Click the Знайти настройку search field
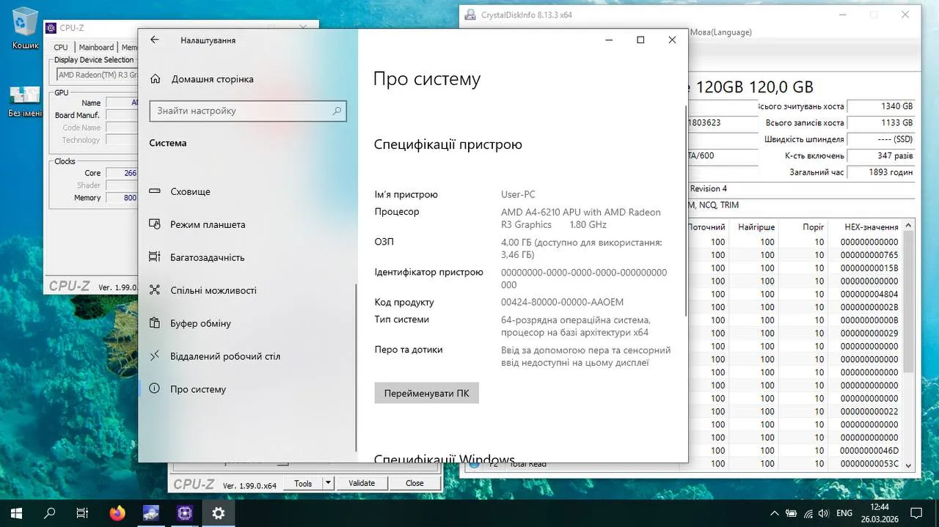Image resolution: width=939 pixels, height=527 pixels. pos(248,111)
